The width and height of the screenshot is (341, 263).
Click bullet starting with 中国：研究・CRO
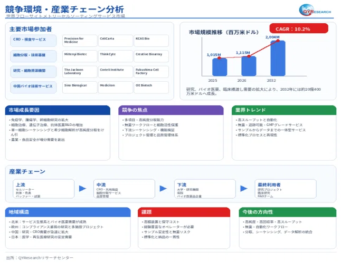(39, 232)
